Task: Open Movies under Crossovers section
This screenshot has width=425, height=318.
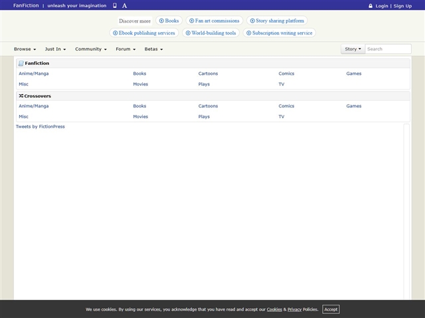Action: coord(140,117)
